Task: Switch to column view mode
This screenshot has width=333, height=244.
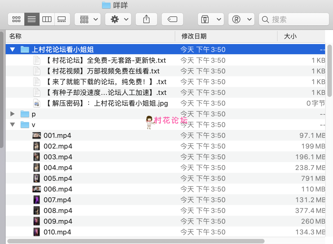Action: [x=47, y=19]
